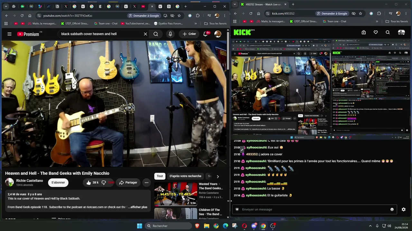Open the Kick chat emoji picker
The width and height of the screenshot is (412, 231).
point(392,210)
